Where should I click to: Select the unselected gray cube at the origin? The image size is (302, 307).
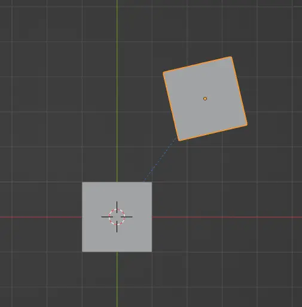tap(117, 217)
